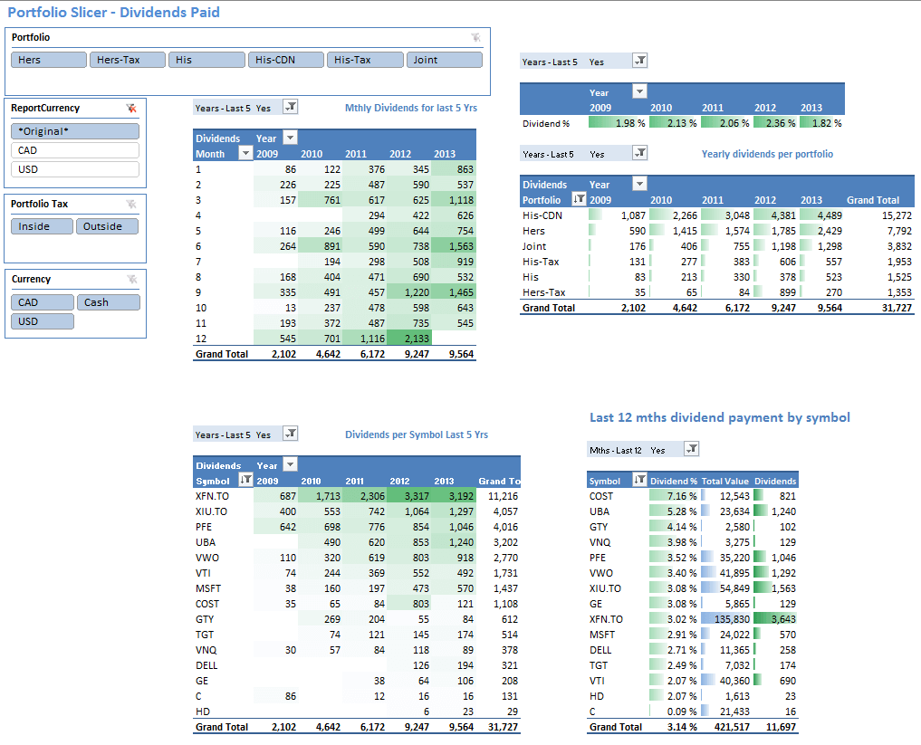Toggle the Inside option in Portfolio Tax
921x745 pixels.
(x=42, y=226)
